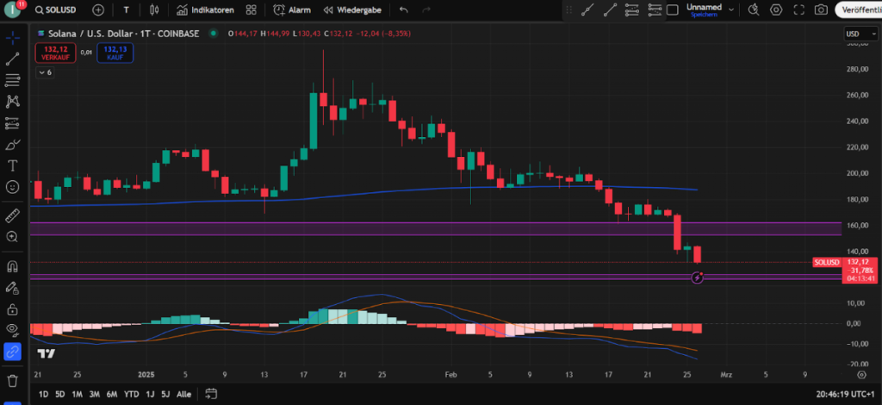882x405 pixels.
Task: Click the red Verkauf sell button
Action: coord(53,53)
